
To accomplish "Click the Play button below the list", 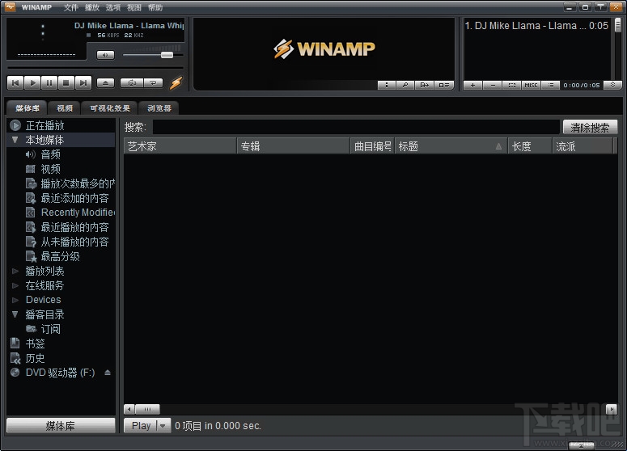I will coord(141,425).
